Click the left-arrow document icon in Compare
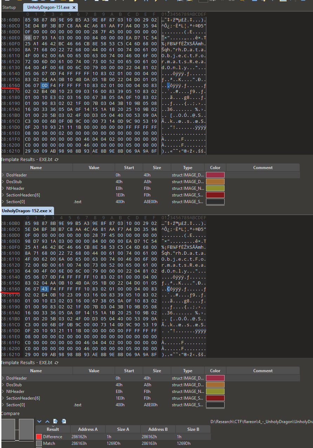Viewport: 313px width, 448px height. tap(55, 421)
